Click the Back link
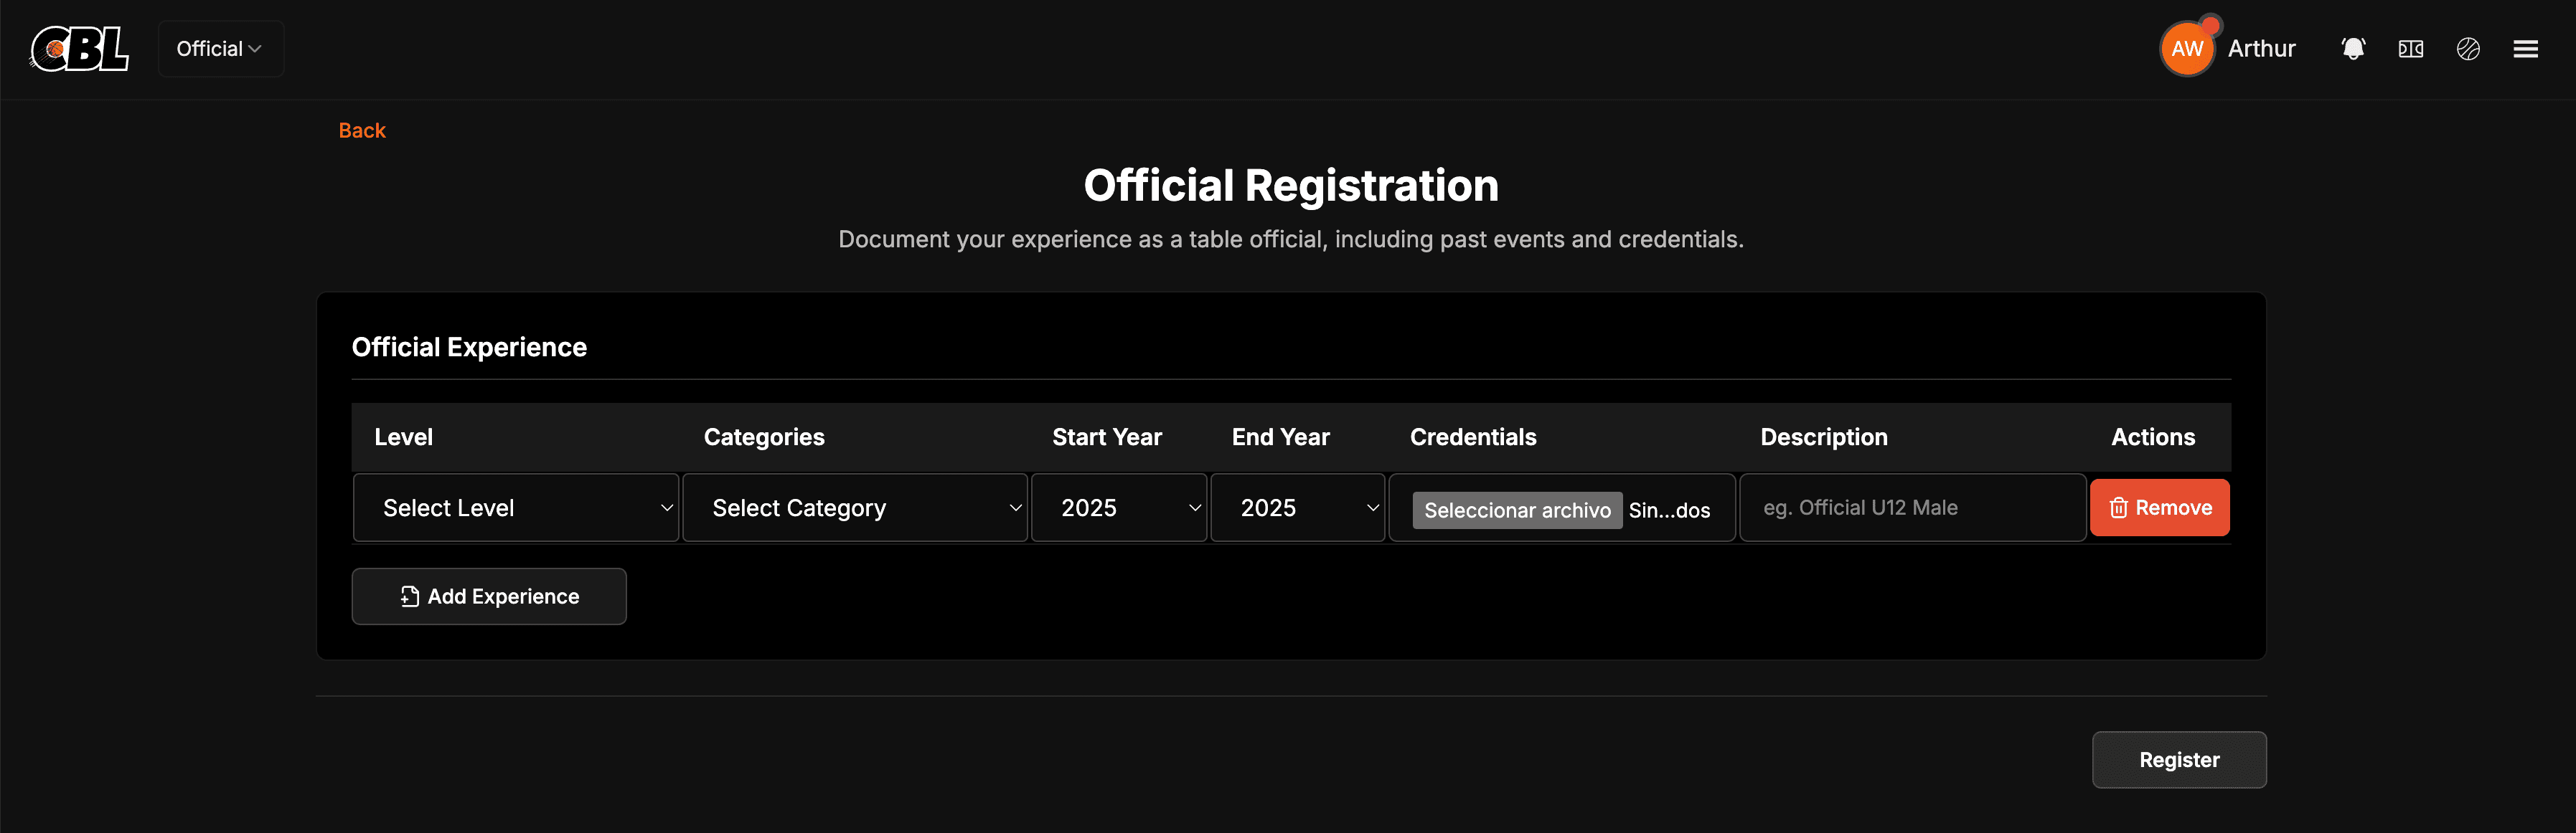Viewport: 2576px width, 833px height. pyautogui.click(x=361, y=130)
